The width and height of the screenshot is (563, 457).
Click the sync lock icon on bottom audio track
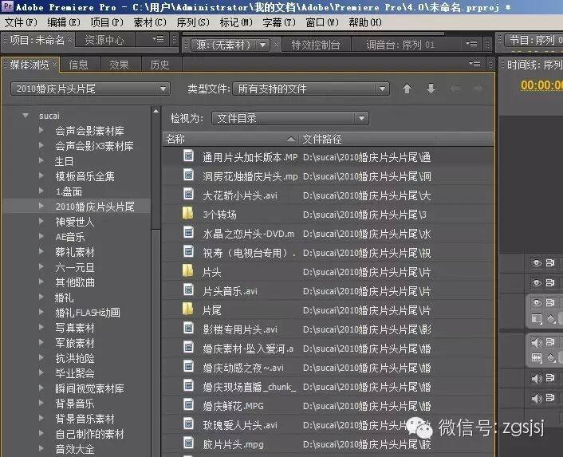[550, 397]
